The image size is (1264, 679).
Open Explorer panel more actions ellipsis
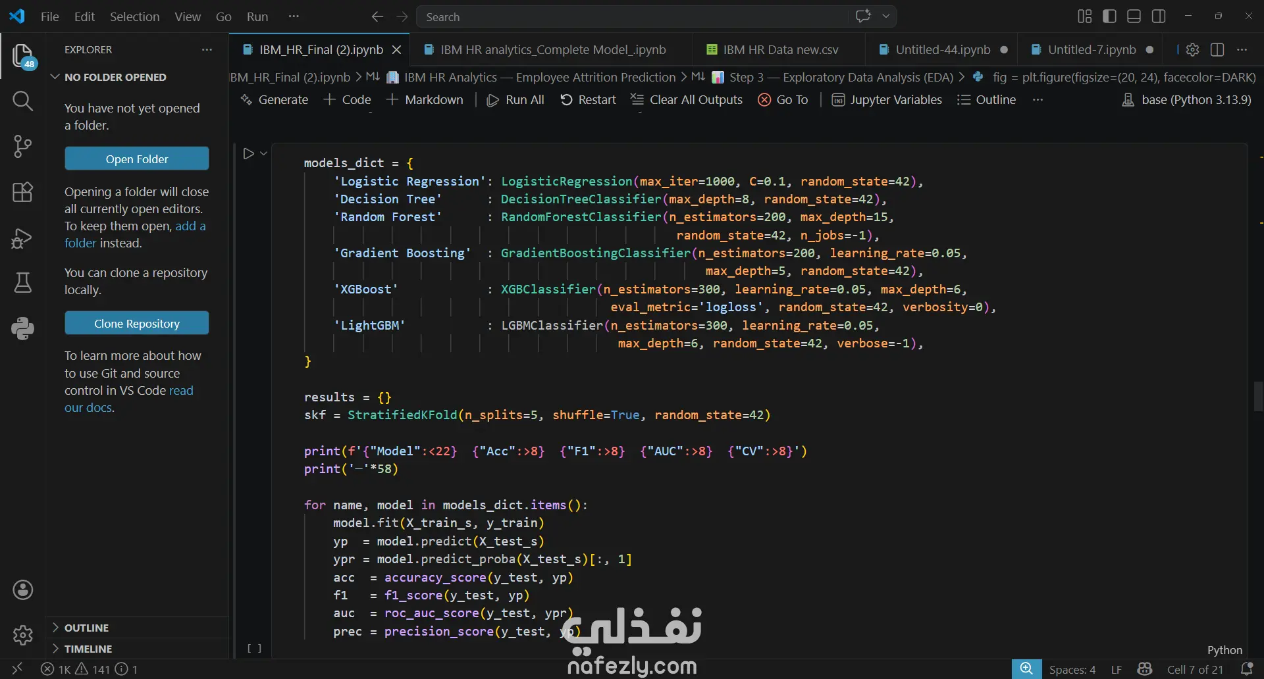point(207,49)
